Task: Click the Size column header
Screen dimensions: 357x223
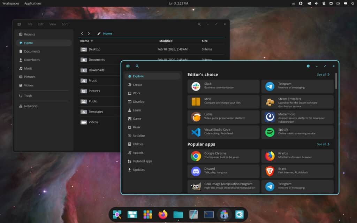Action: [204, 41]
